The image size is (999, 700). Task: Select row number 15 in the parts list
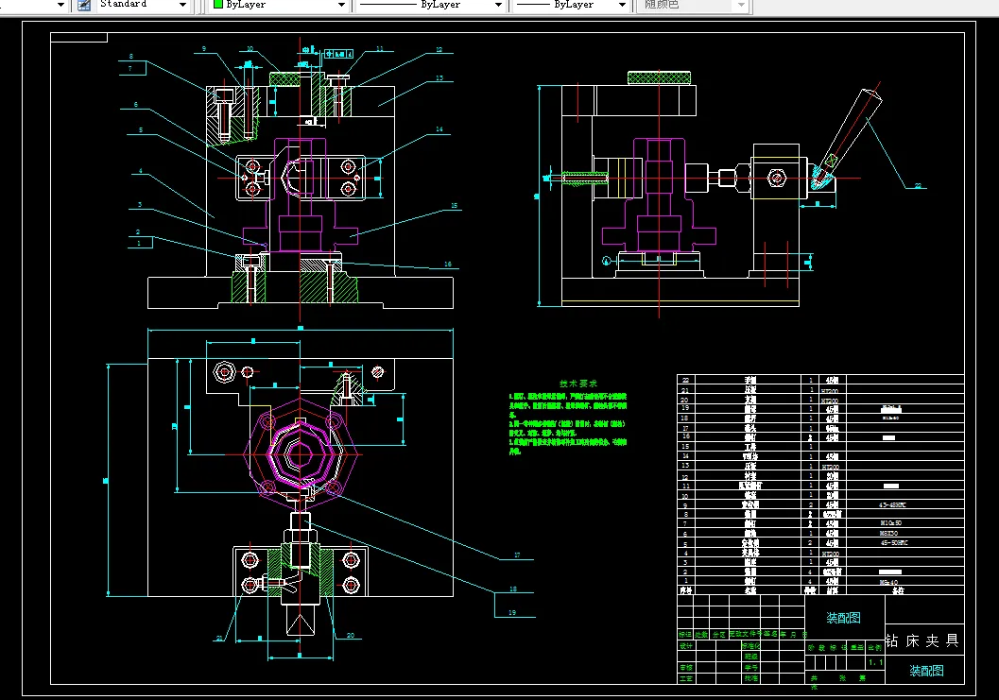click(x=685, y=447)
